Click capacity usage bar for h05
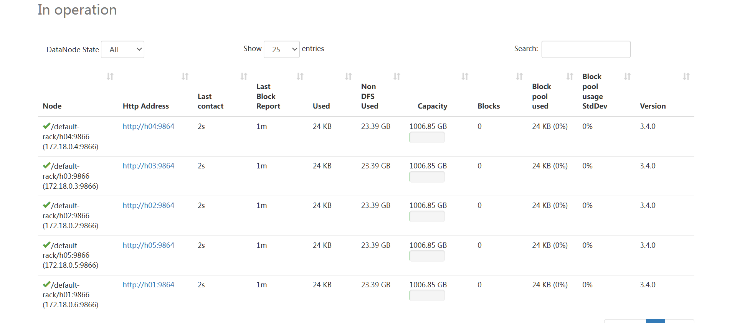 coord(427,256)
